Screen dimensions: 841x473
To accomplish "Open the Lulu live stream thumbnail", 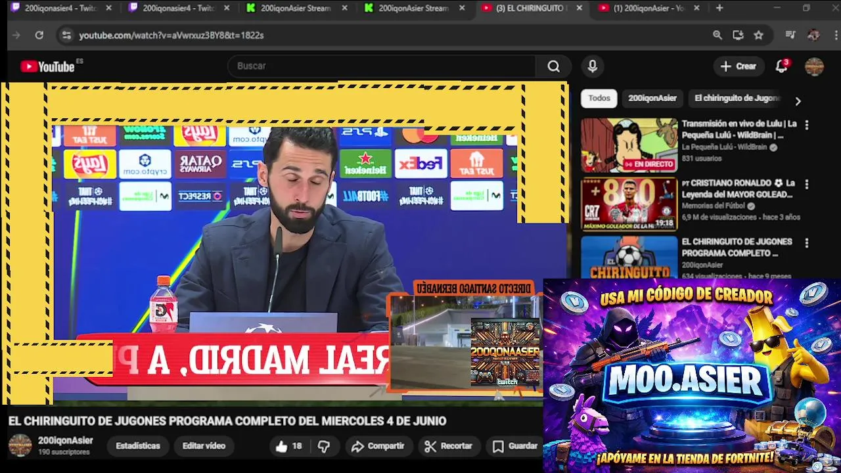I will [629, 145].
